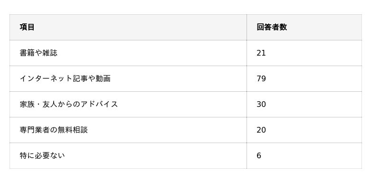Click the word 専門業者 in the fourth row
The image size is (380, 183).
tap(35, 130)
